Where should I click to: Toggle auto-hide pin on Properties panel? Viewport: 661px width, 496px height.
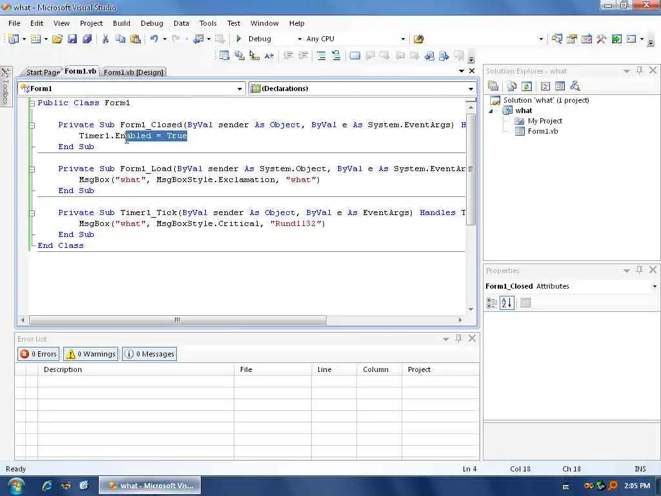(x=640, y=270)
